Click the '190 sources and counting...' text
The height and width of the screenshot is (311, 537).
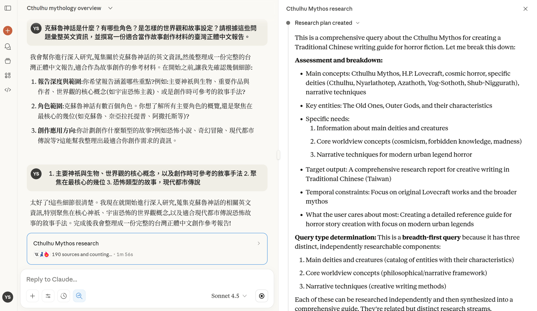(82, 254)
